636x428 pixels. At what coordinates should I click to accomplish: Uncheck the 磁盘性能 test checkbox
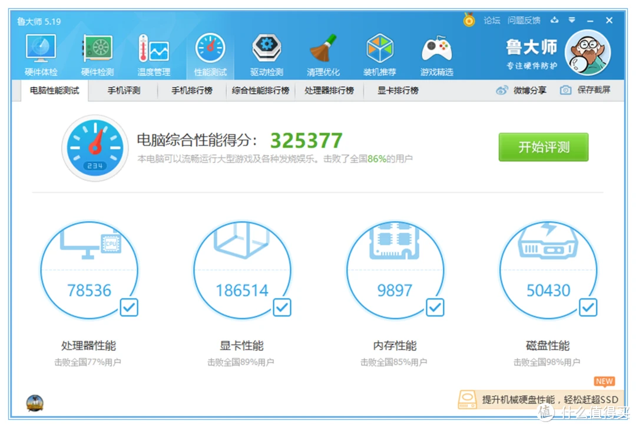588,307
